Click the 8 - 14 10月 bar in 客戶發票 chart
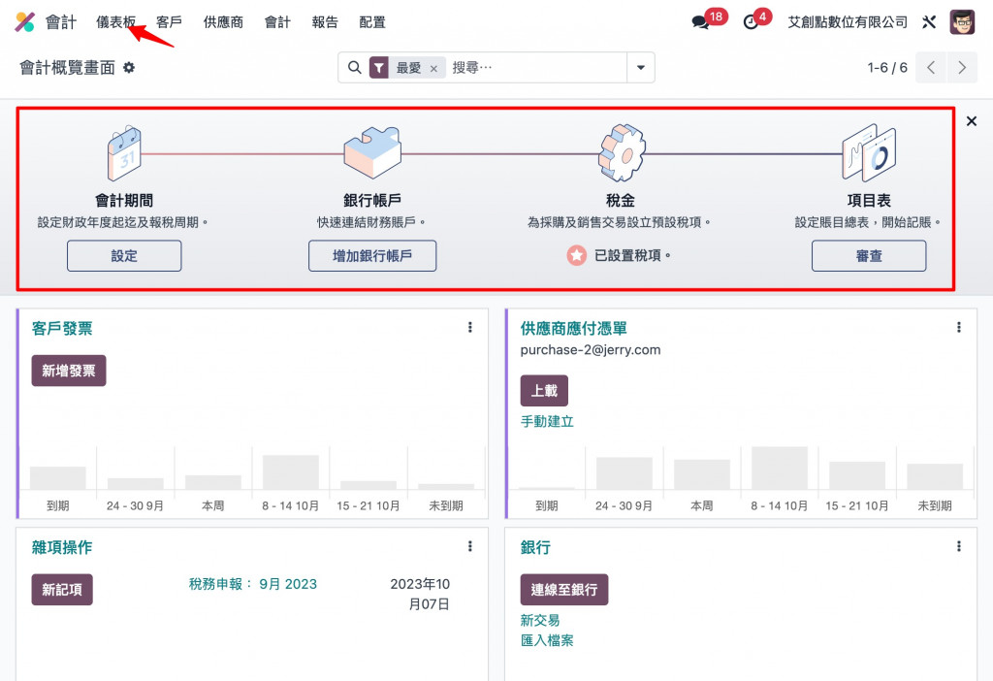 [291, 472]
